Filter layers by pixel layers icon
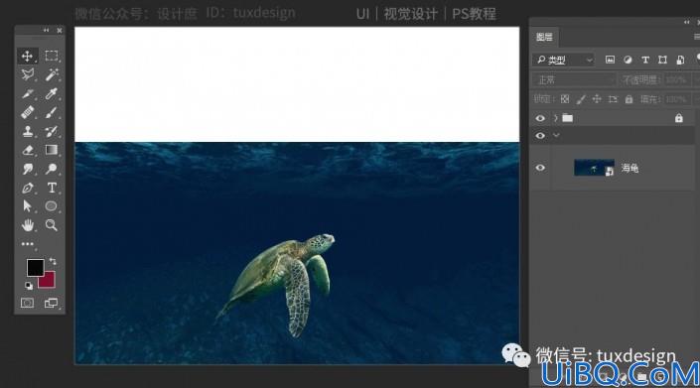Viewport: 700px width, 388px height. pos(610,60)
